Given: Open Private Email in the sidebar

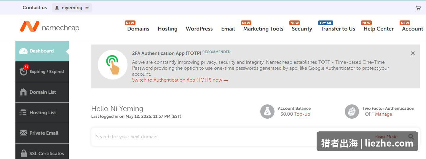Looking at the screenshot, I should 42,133.
